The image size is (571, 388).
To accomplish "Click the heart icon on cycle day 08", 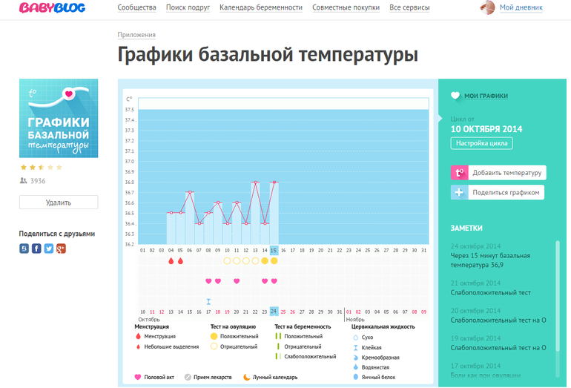I will 208,281.
